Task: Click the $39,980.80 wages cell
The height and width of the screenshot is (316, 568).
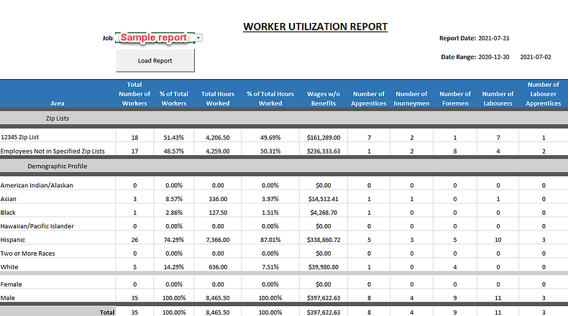Action: click(324, 267)
